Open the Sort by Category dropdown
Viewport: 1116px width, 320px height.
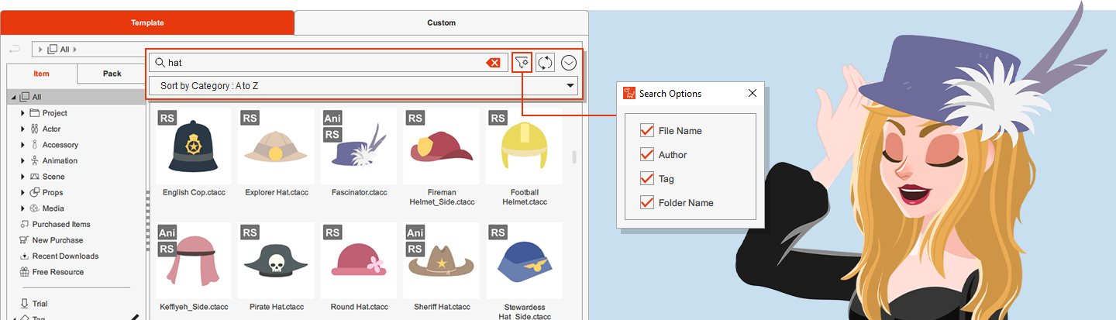pyautogui.click(x=363, y=85)
